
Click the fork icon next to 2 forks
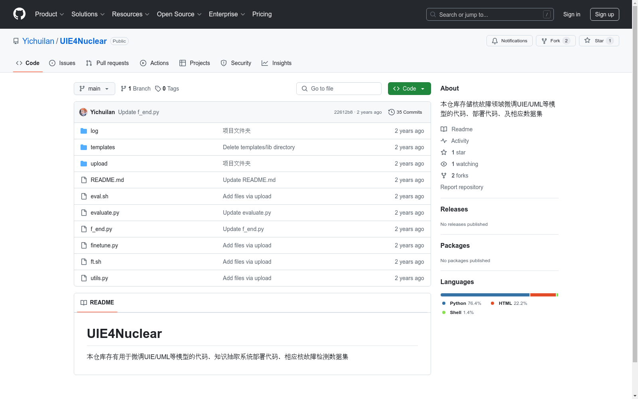pyautogui.click(x=444, y=176)
